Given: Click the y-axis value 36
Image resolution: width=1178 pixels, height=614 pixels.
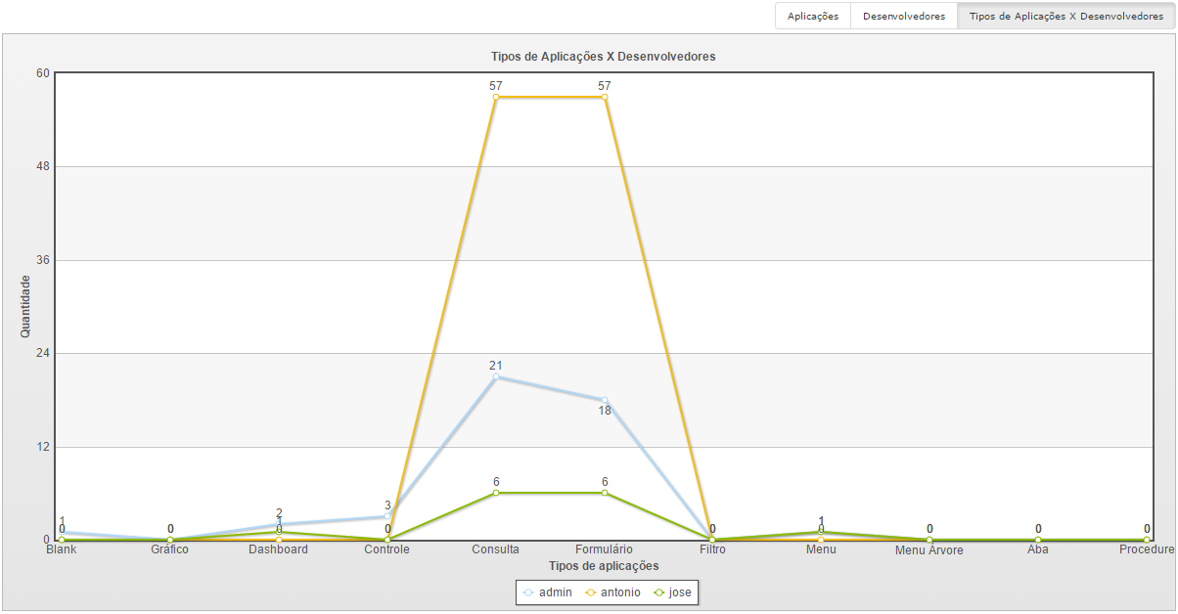Looking at the screenshot, I should coord(43,260).
